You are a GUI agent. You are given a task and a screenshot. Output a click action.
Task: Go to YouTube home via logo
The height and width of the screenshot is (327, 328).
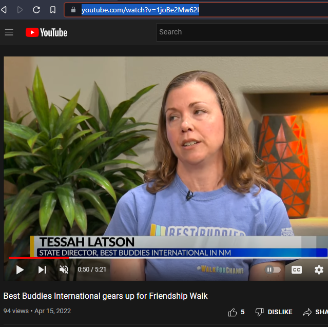(46, 32)
